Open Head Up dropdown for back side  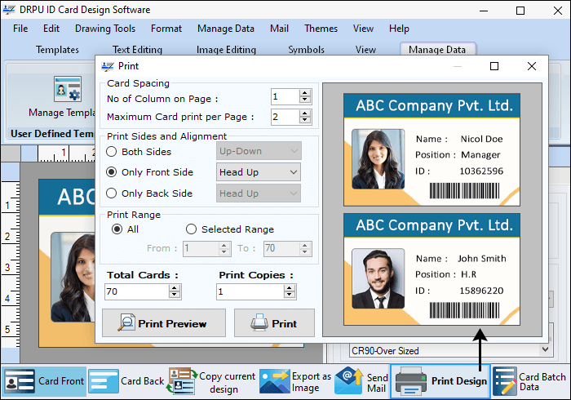[x=259, y=193]
